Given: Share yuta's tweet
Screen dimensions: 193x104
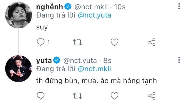Looking at the screenshot, I should (151, 96).
